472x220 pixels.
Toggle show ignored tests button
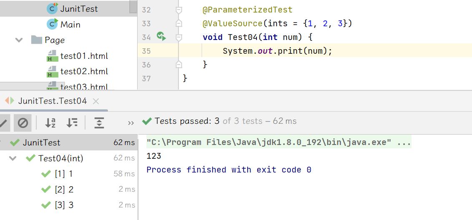(23, 123)
